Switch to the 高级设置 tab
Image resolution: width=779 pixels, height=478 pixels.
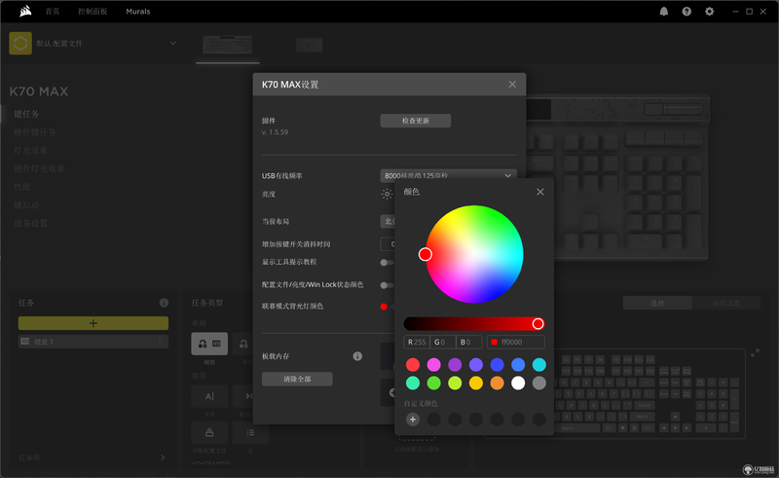coord(726,303)
